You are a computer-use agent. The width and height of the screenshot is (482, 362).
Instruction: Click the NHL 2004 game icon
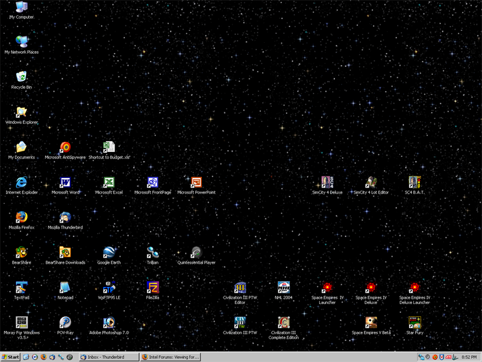pyautogui.click(x=284, y=288)
